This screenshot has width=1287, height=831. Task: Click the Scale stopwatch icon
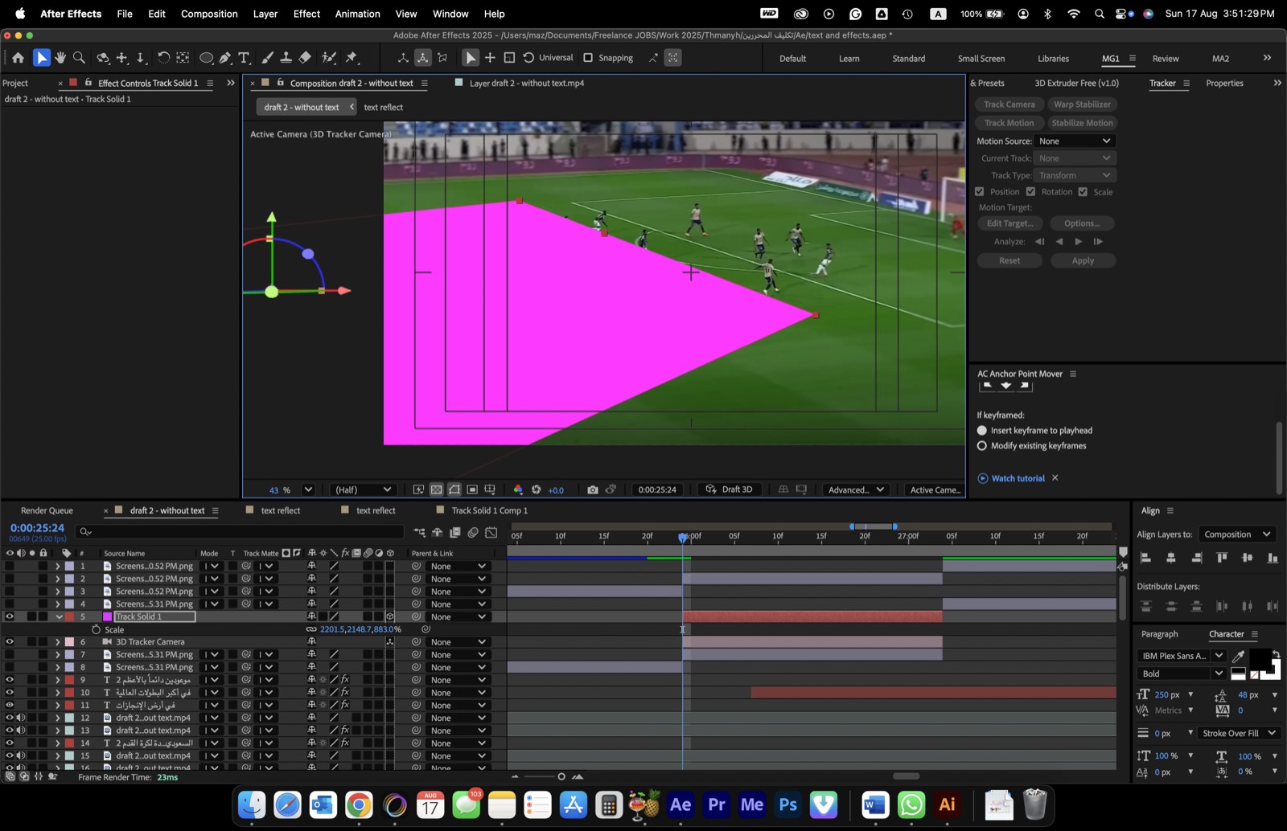96,629
